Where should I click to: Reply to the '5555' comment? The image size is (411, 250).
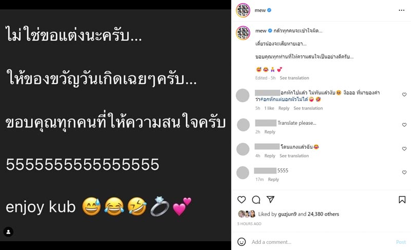(273, 179)
